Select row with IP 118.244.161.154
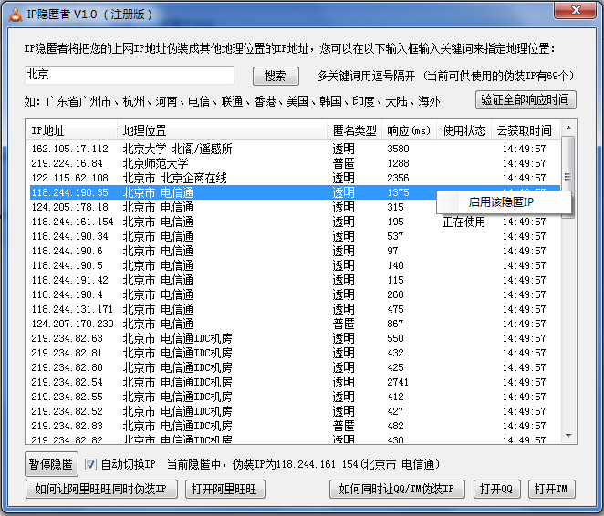 (x=295, y=222)
